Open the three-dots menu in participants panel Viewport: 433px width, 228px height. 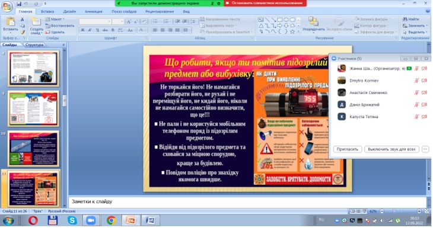pyautogui.click(x=425, y=149)
